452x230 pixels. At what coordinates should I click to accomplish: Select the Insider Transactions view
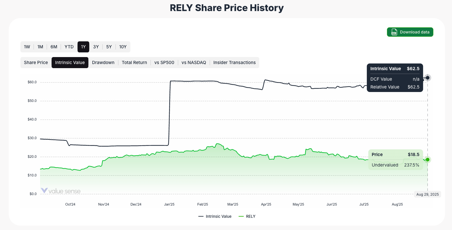(234, 62)
